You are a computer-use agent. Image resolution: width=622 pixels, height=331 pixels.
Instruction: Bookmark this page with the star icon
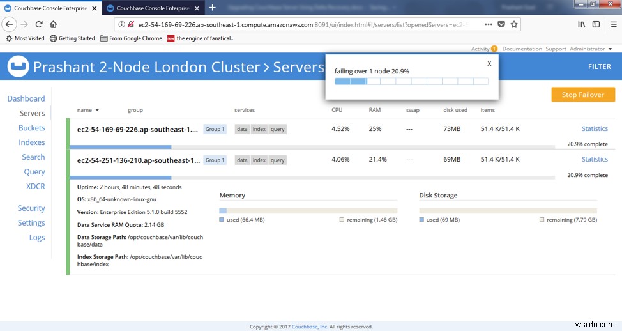pos(514,24)
